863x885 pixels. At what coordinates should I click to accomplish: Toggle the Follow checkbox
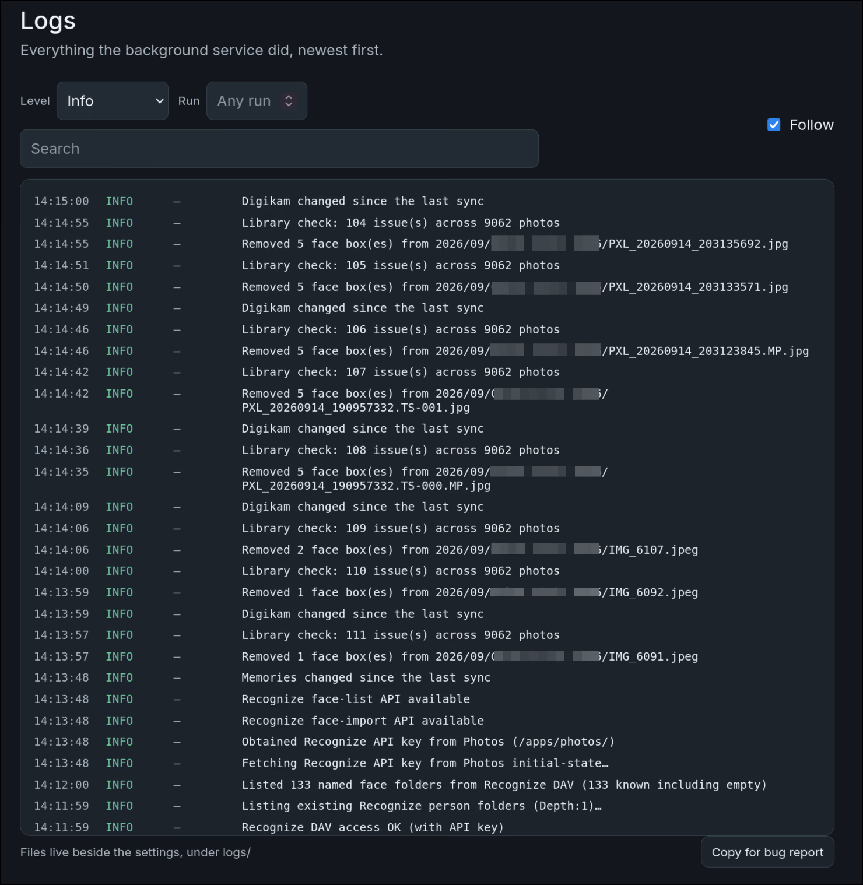coord(774,125)
